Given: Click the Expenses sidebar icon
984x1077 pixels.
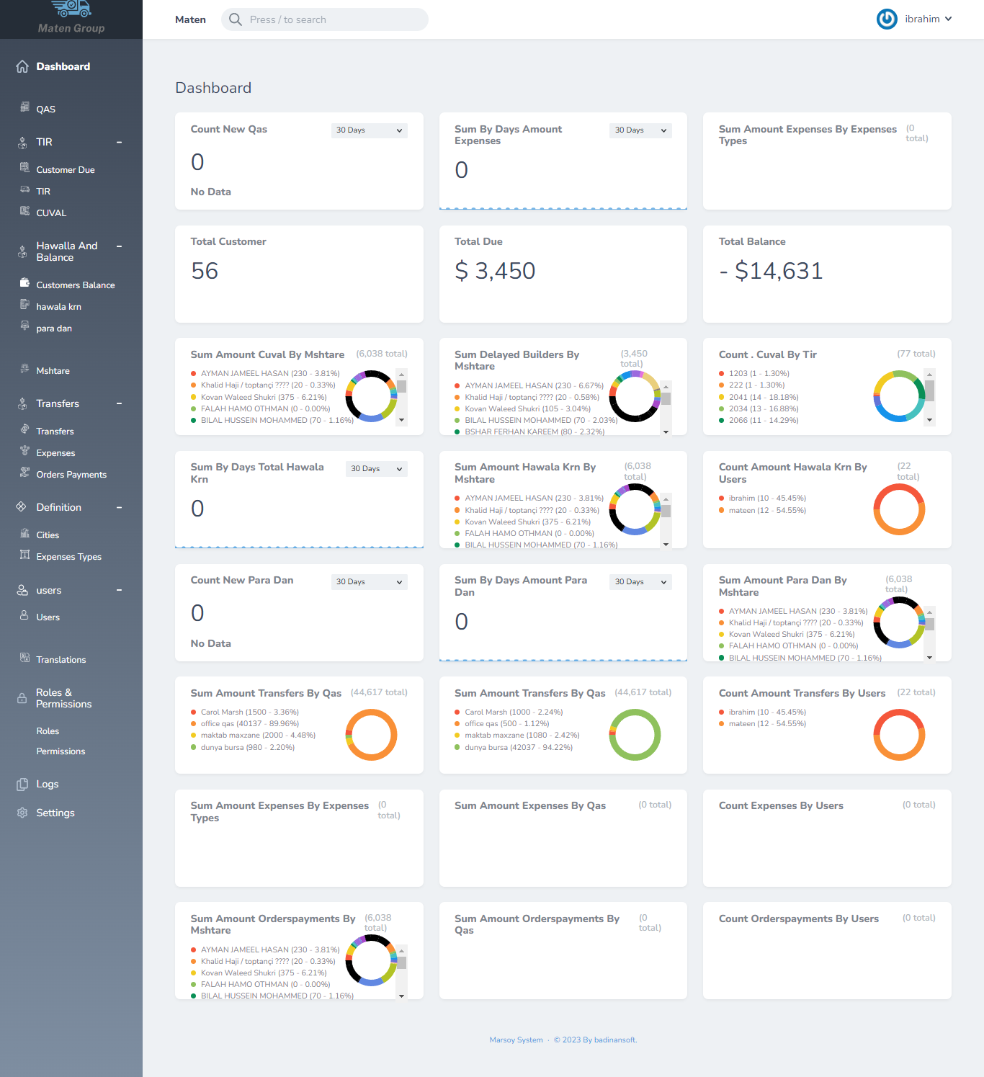Looking at the screenshot, I should (24, 450).
